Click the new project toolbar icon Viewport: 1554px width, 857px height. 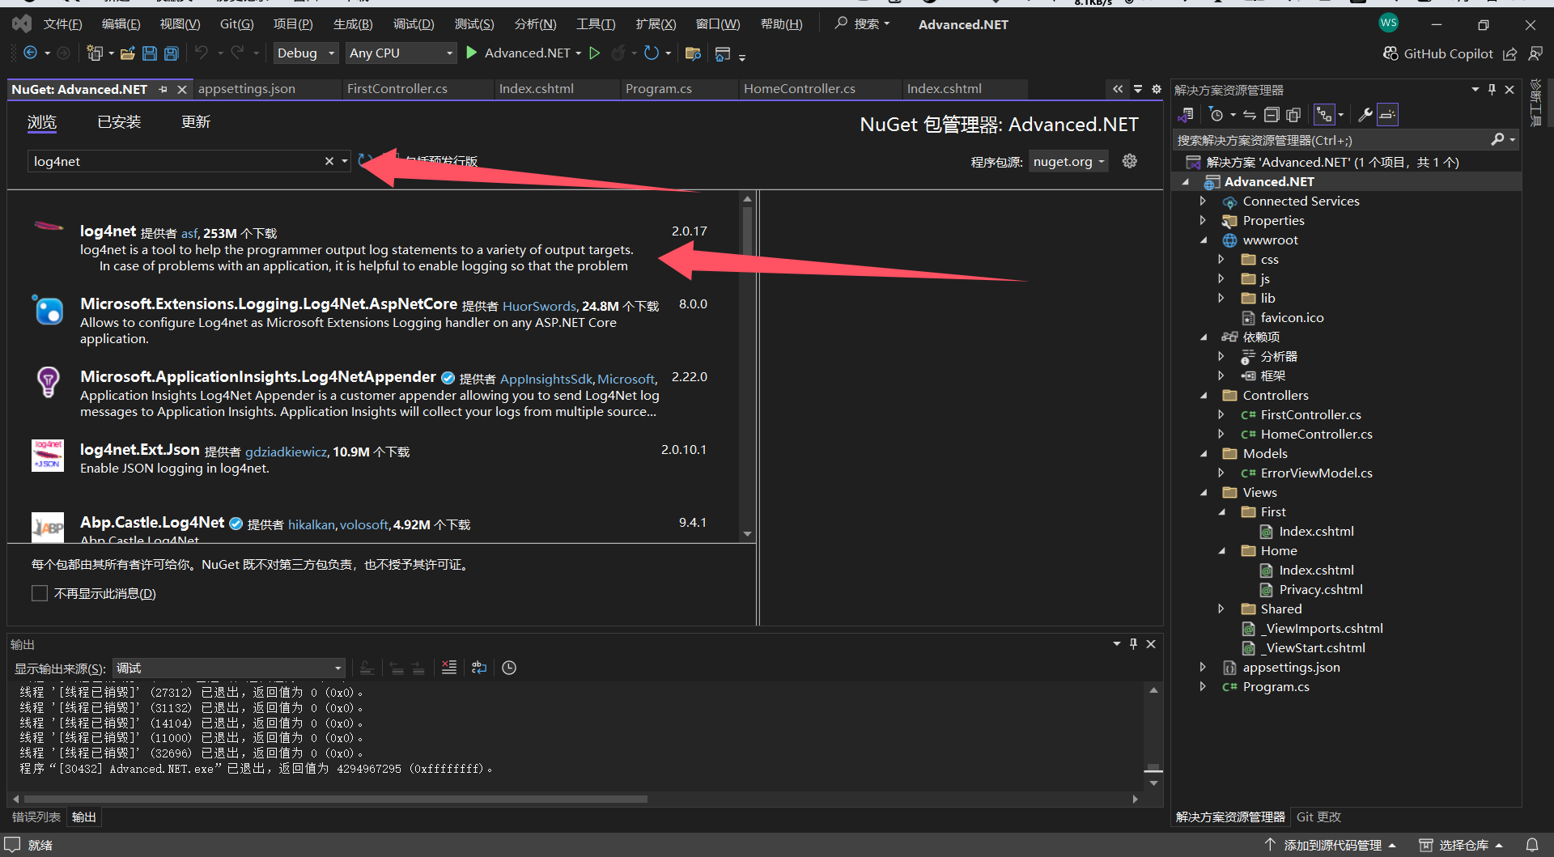pos(95,53)
